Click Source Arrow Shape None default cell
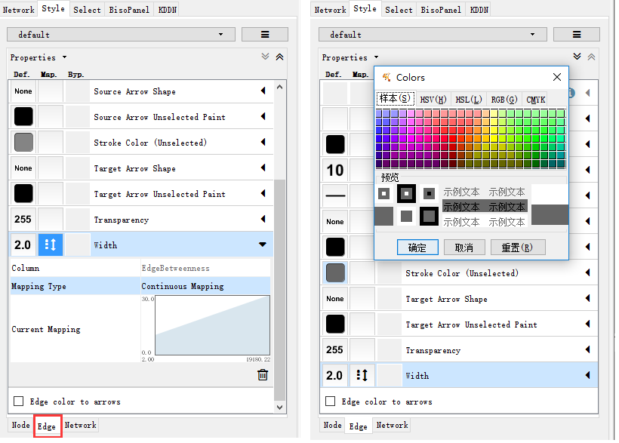The height and width of the screenshot is (443, 619). (23, 91)
